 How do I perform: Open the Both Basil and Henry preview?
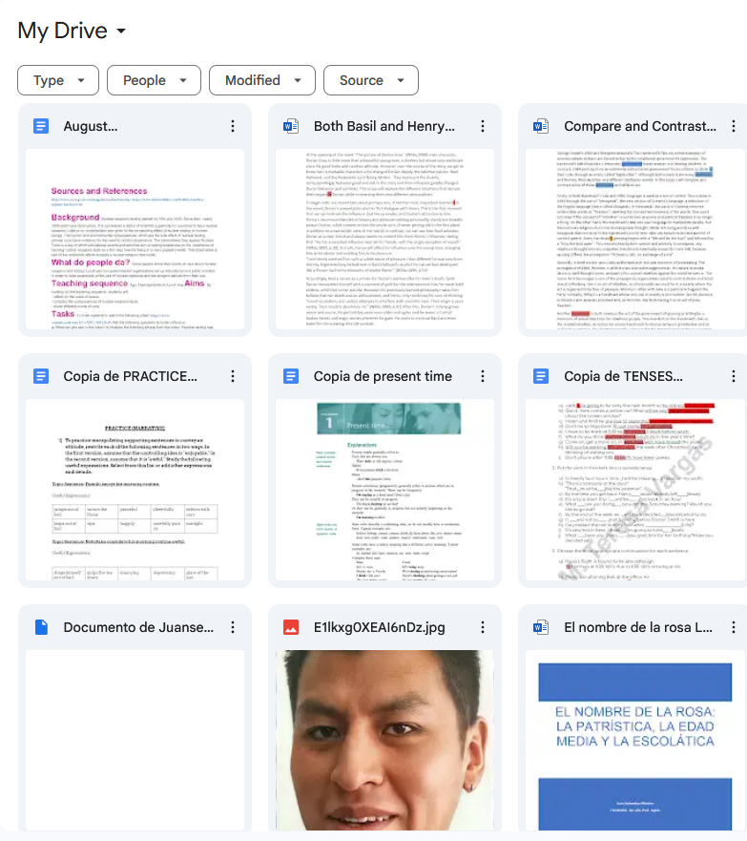384,240
